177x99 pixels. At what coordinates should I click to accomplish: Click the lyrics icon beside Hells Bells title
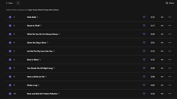(37, 17)
